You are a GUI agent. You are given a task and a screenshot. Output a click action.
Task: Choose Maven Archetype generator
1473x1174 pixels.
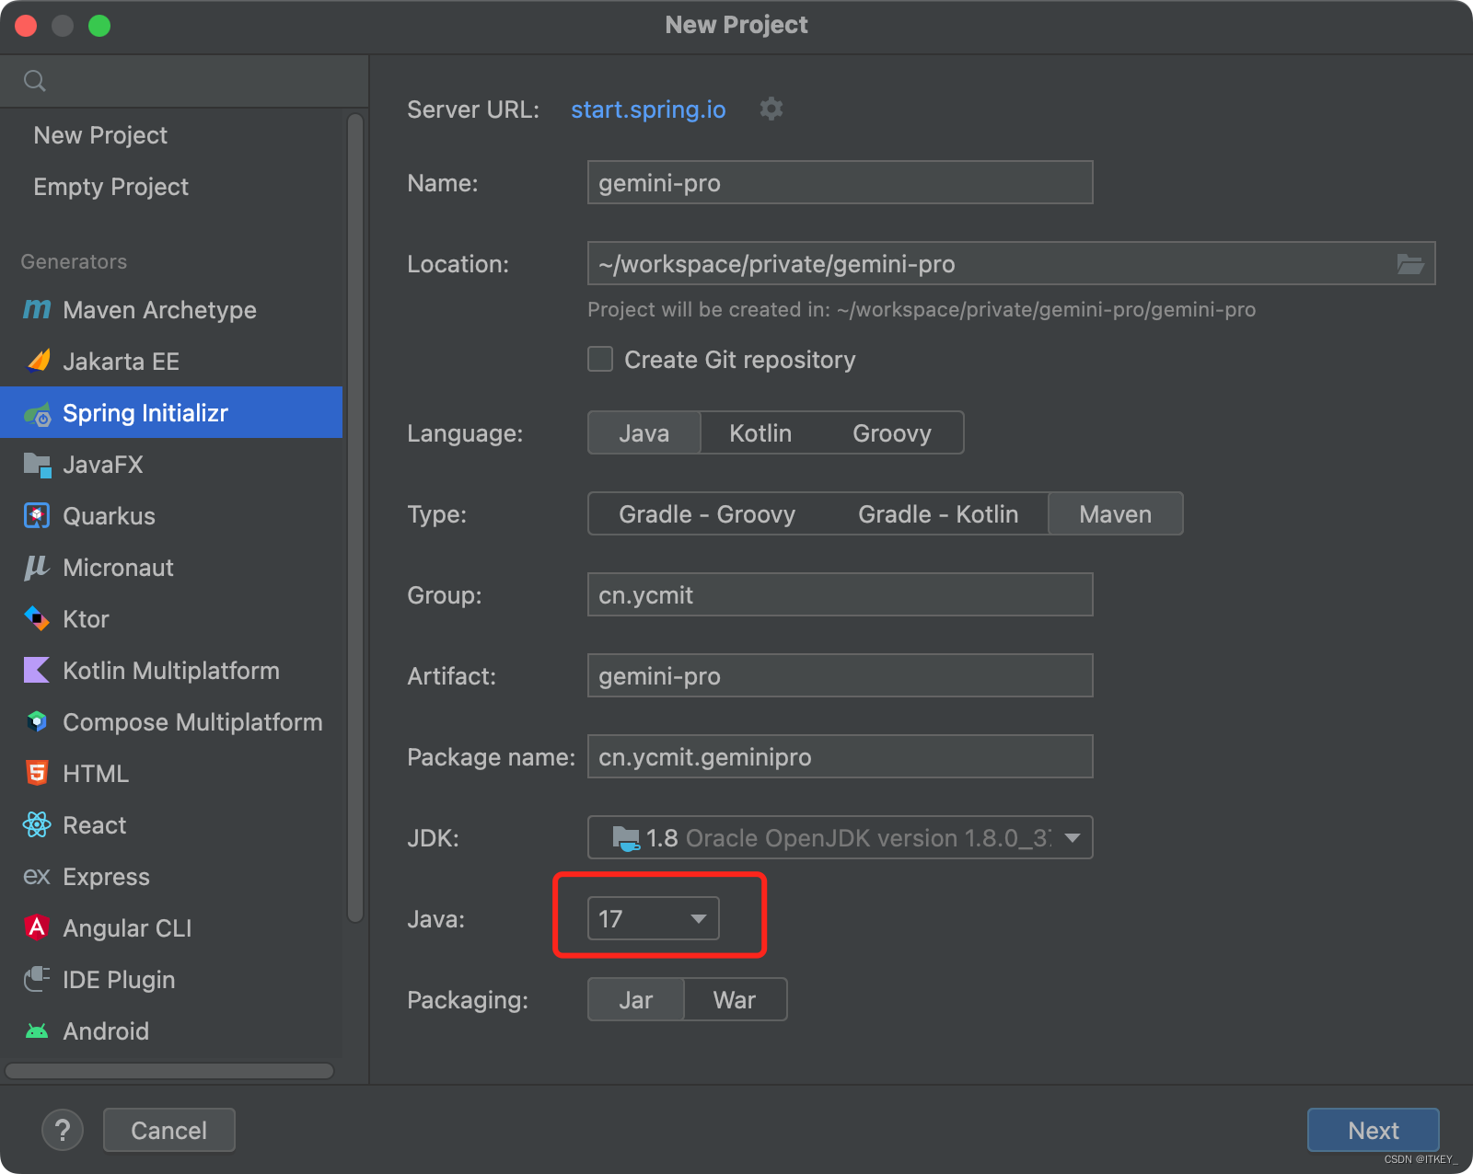click(171, 310)
